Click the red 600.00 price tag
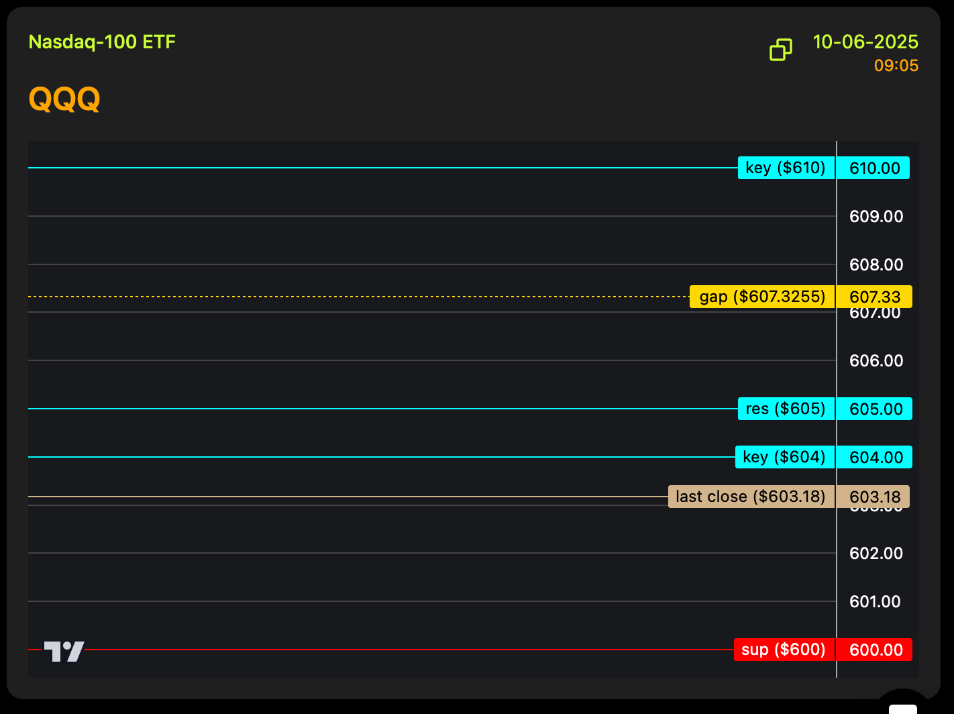 click(876, 650)
